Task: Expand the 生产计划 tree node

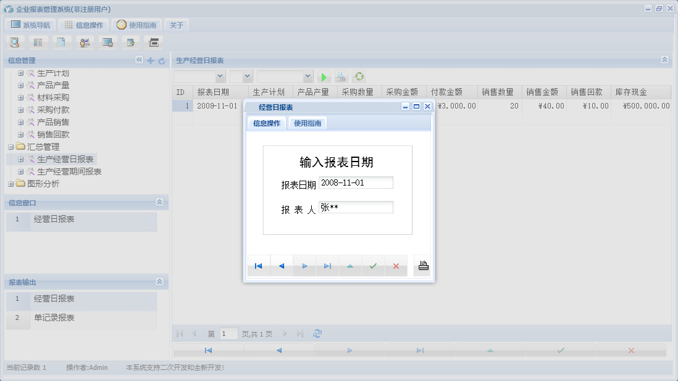Action: coord(20,73)
